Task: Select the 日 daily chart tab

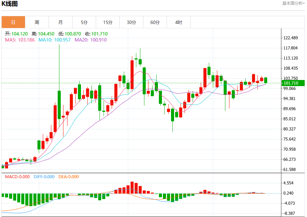Action: (13, 22)
